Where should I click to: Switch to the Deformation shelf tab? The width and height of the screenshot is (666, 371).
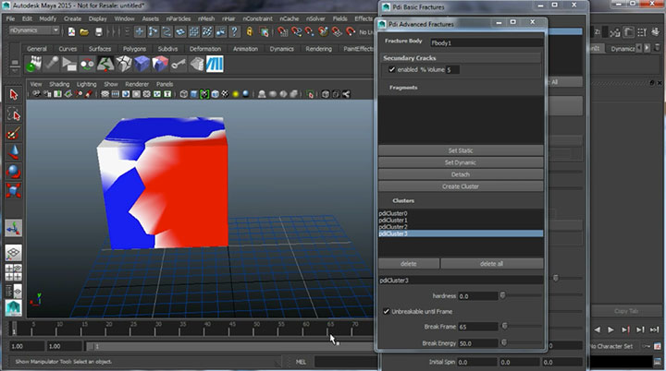coord(205,49)
